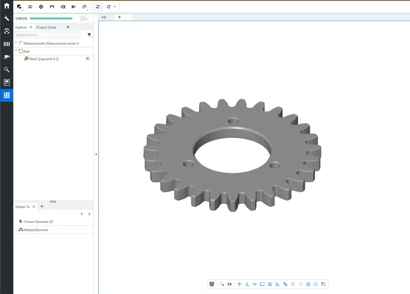Collapse the Part tree node

(x=16, y=51)
